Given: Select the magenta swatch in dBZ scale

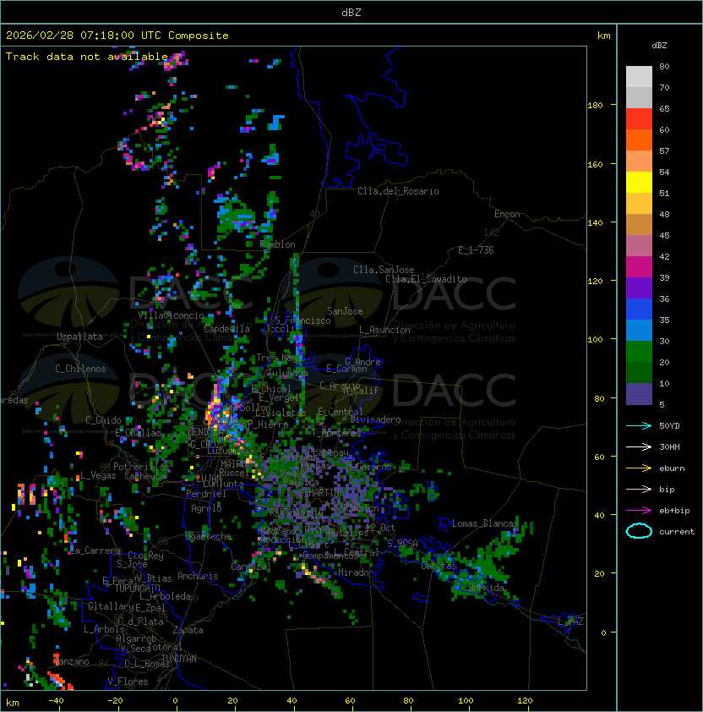Looking at the screenshot, I should coord(639,267).
